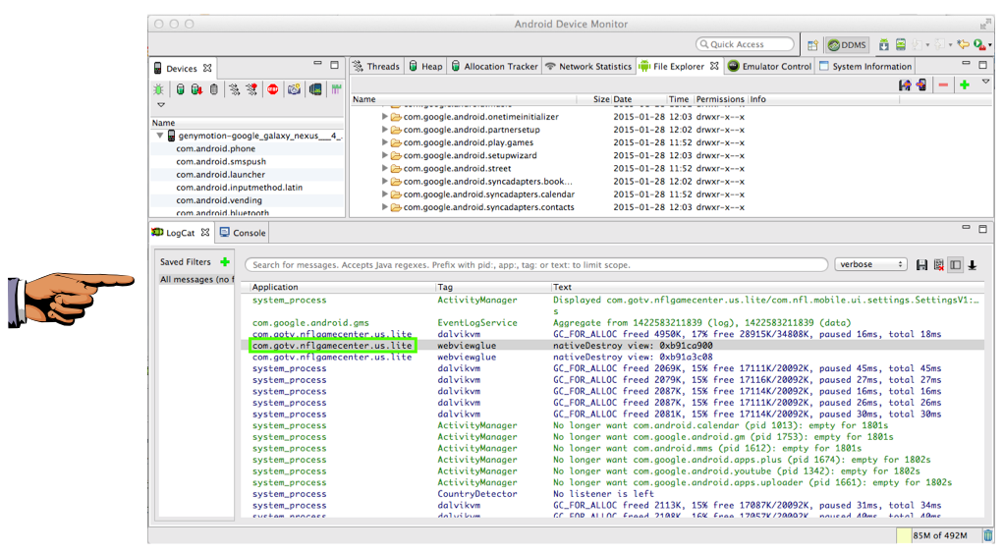The width and height of the screenshot is (1003, 553).
Task: Take a device screen capture
Action: [x=294, y=89]
